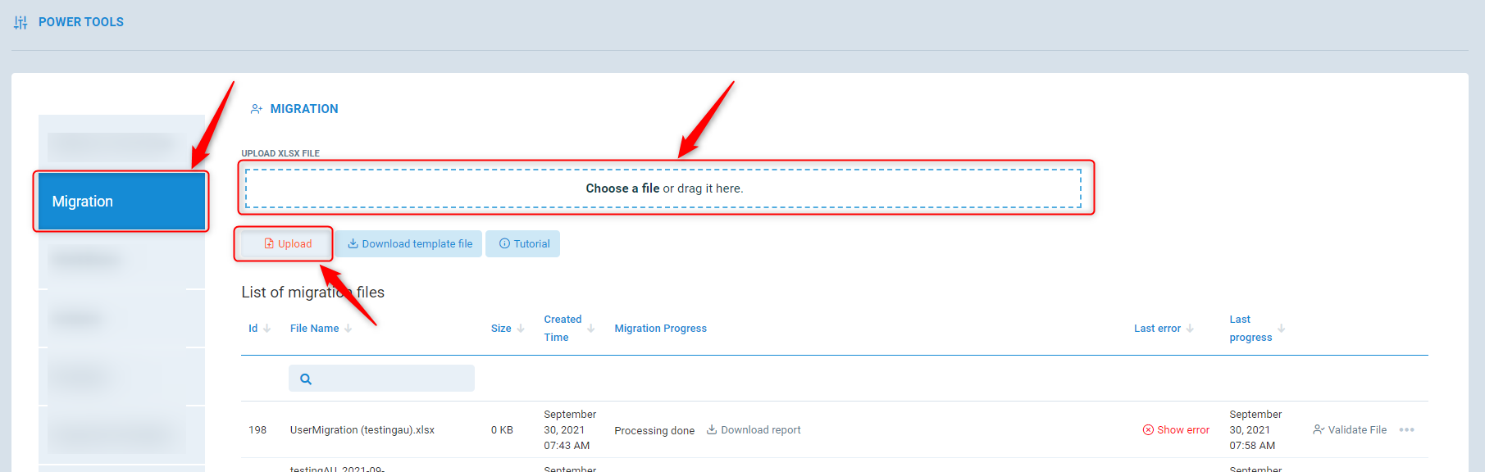Sort by Last progress arrow
This screenshot has width=1485, height=472.
pos(1281,328)
